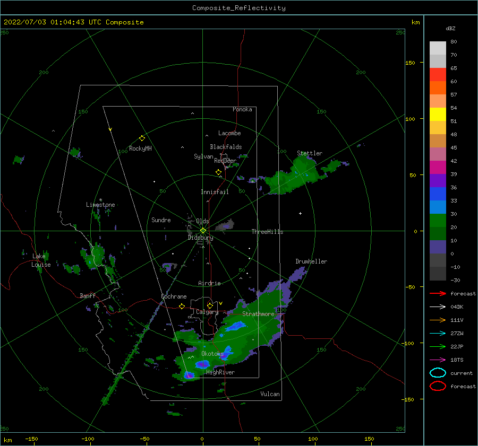Screen dimensions: 478x446
Task: Select the 39 dBZ magenta color swatch
Action: click(x=438, y=168)
